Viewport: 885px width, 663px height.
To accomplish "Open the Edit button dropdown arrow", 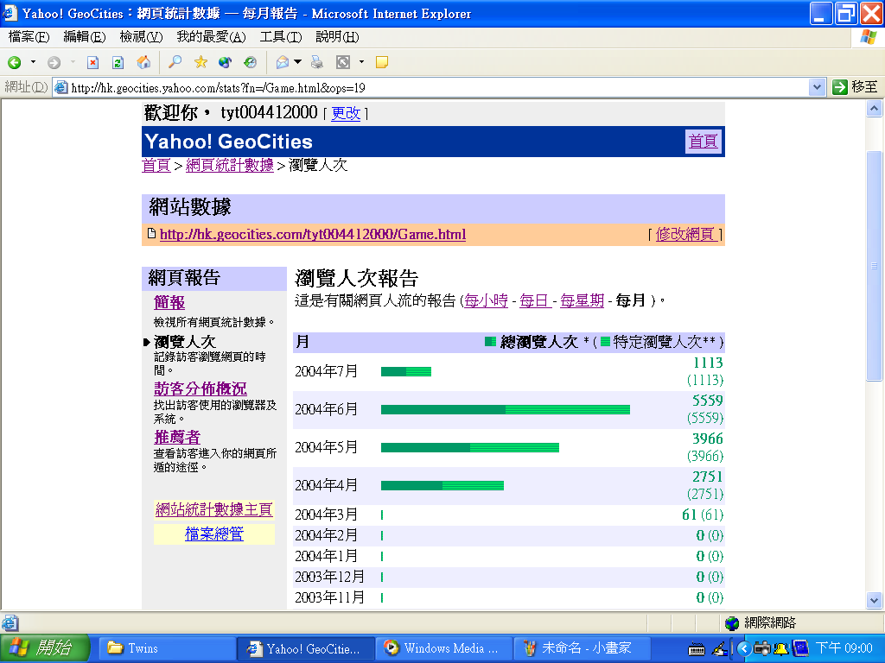I will [361, 62].
